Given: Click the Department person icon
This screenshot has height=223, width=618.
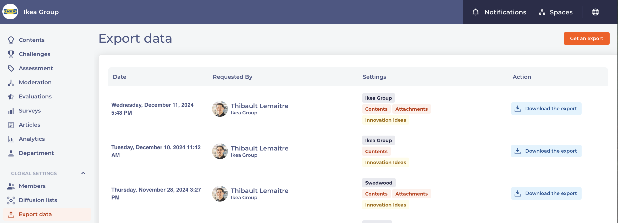Looking at the screenshot, I should 11,153.
